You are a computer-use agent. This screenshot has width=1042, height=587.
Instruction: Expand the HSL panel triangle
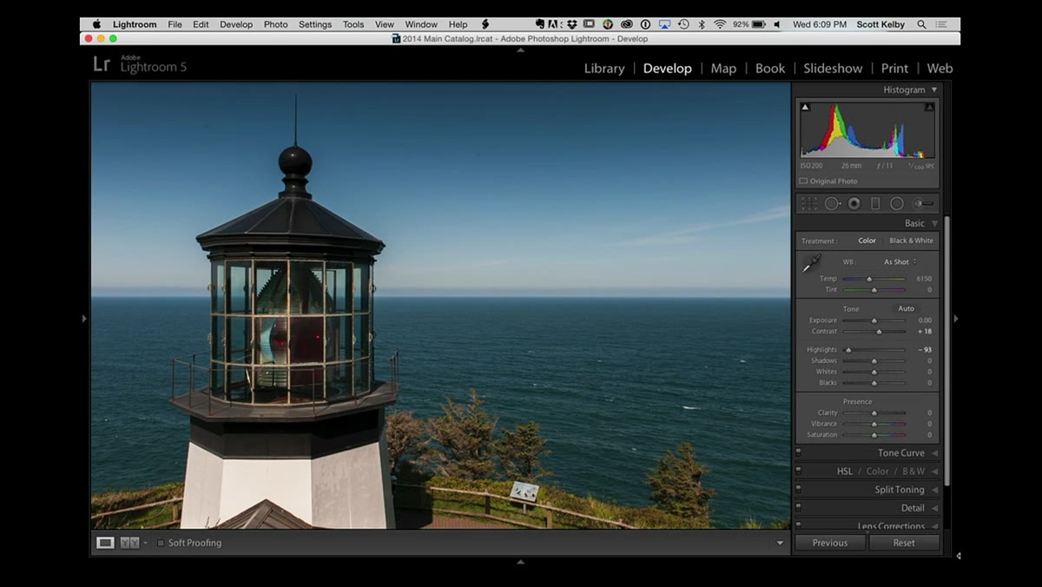[934, 472]
